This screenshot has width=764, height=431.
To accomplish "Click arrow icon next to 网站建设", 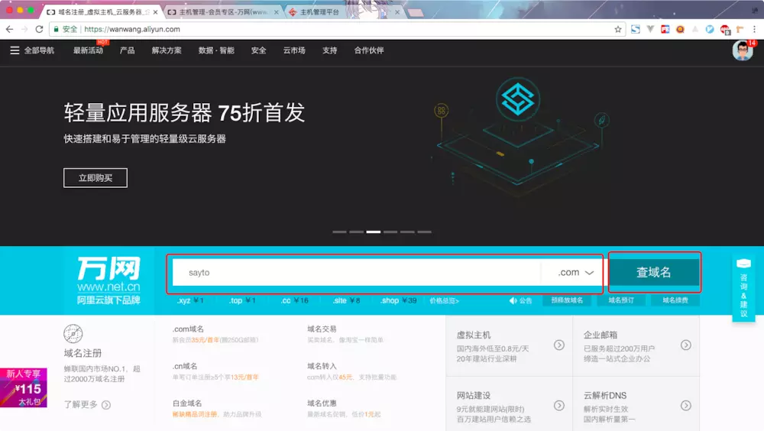I will (x=559, y=406).
